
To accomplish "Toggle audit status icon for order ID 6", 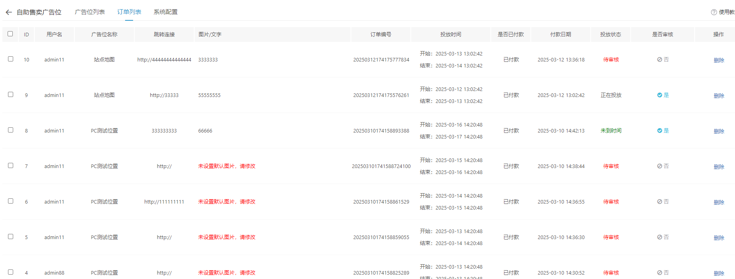I will [659, 202].
